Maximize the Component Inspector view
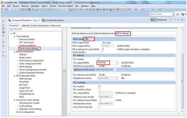The image size is (187, 118). click(x=182, y=19)
